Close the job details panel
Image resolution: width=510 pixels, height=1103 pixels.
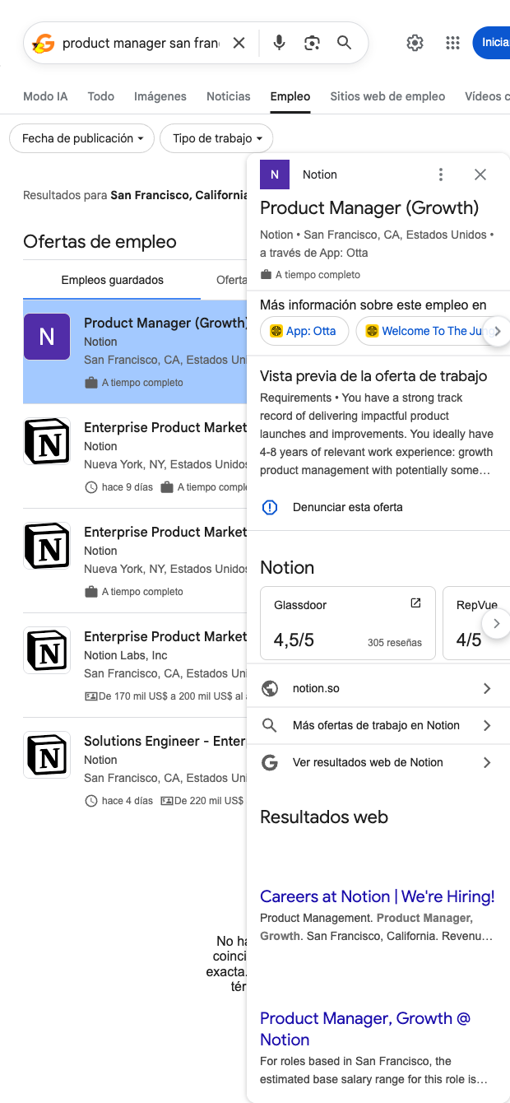480,175
